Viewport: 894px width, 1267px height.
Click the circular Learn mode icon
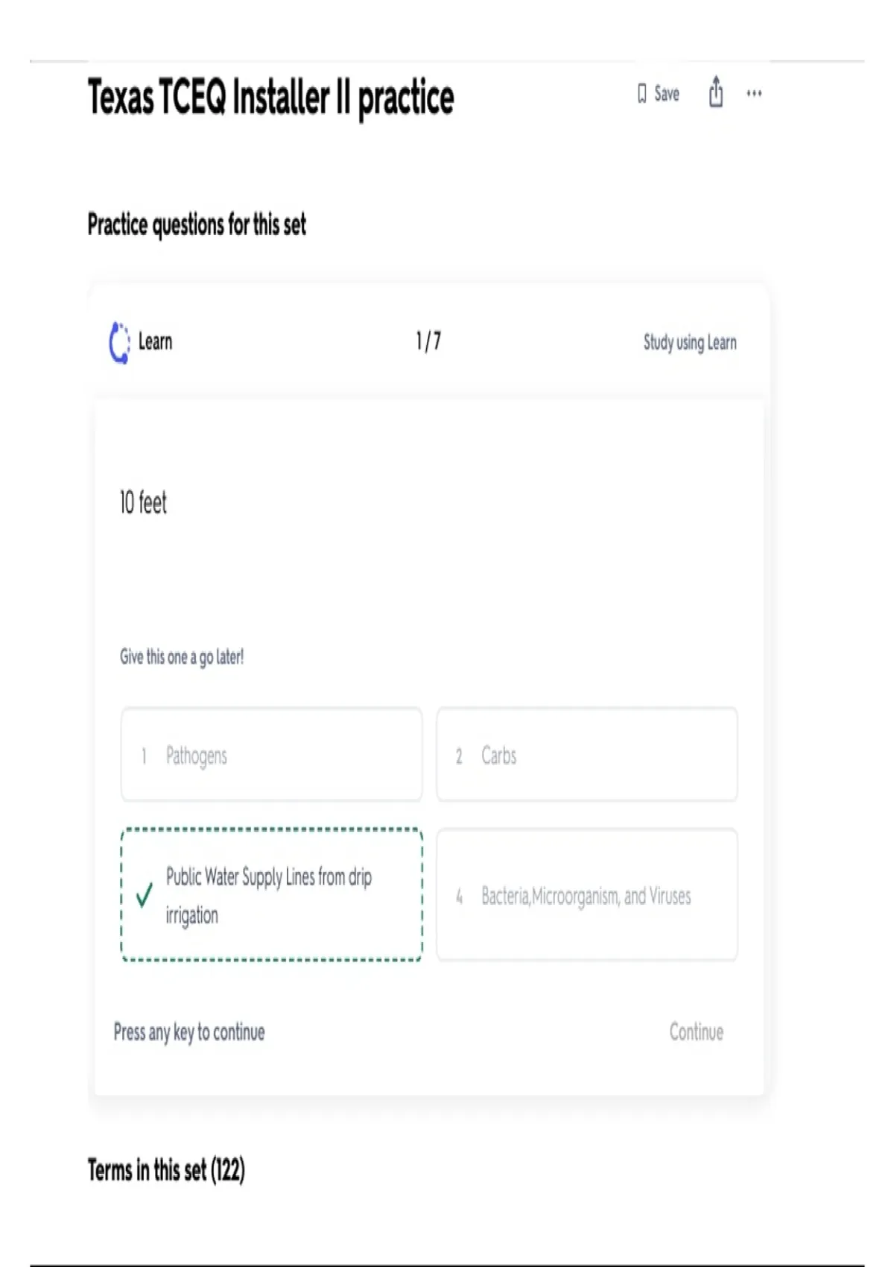[119, 343]
